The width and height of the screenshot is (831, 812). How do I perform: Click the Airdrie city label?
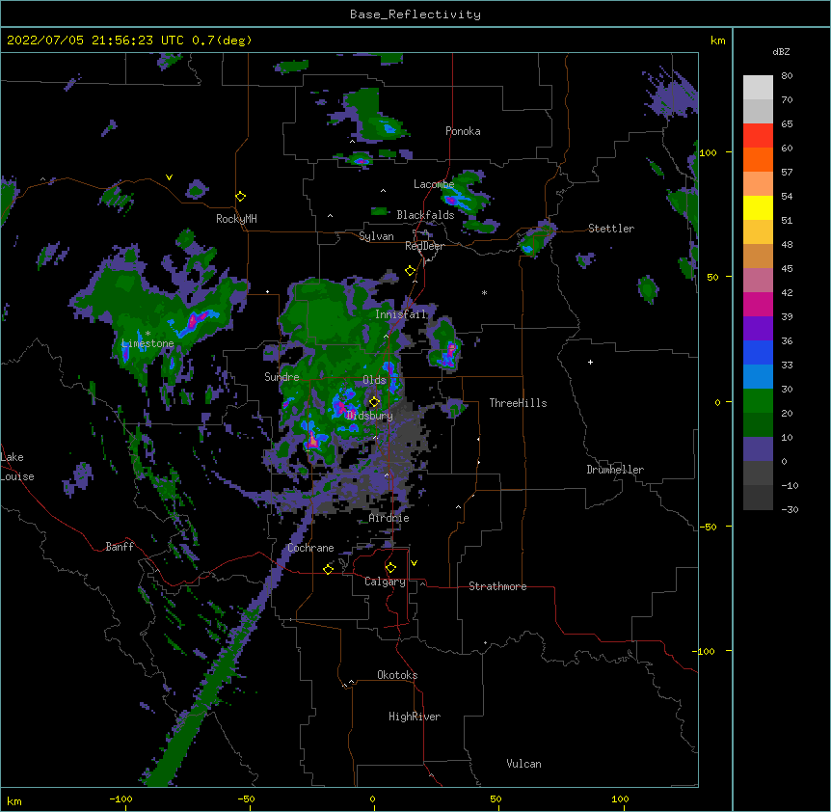(x=389, y=518)
